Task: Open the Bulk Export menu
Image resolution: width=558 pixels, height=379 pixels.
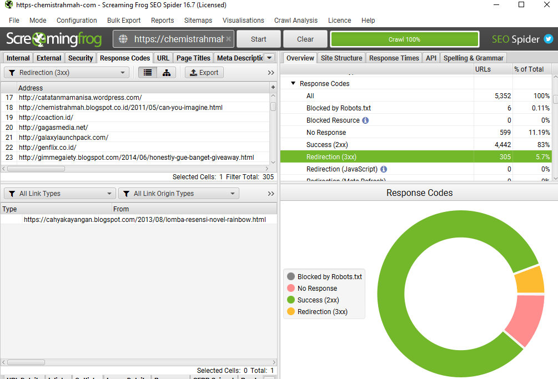Action: [124, 21]
